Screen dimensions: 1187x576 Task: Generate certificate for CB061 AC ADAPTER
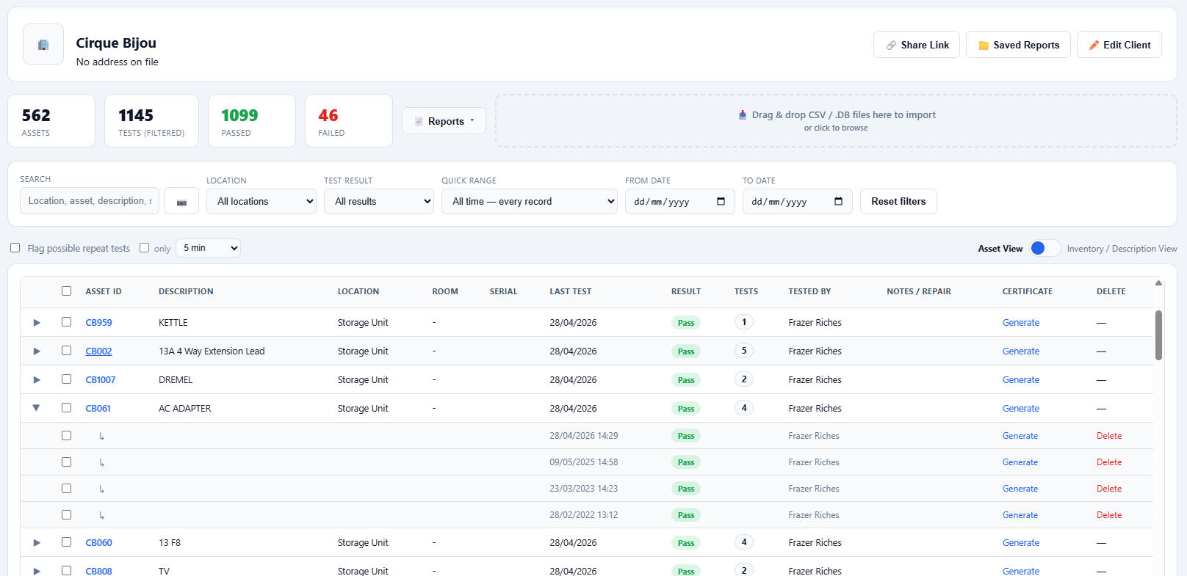1021,409
